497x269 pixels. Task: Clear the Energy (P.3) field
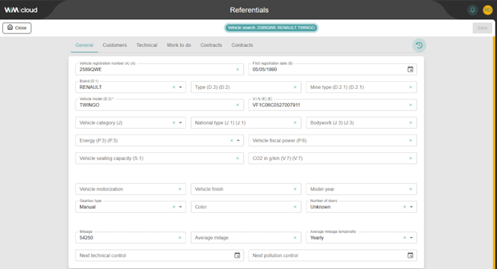[231, 140]
